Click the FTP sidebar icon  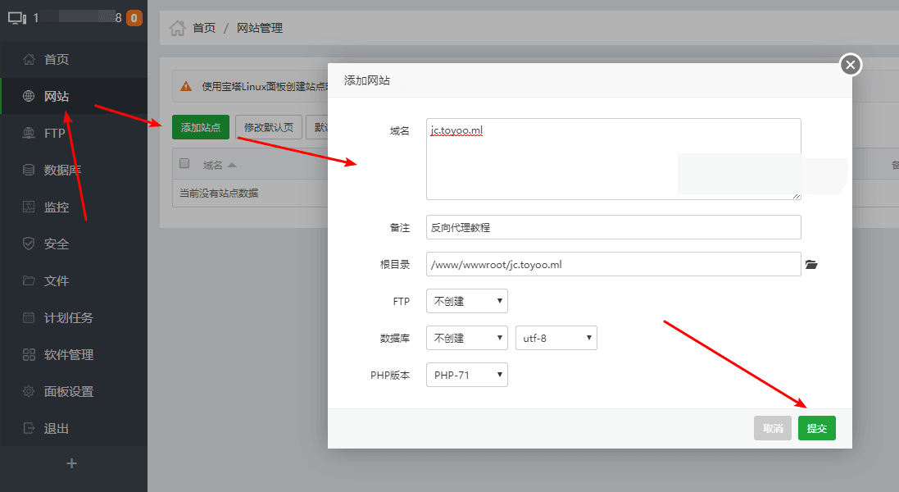[30, 133]
